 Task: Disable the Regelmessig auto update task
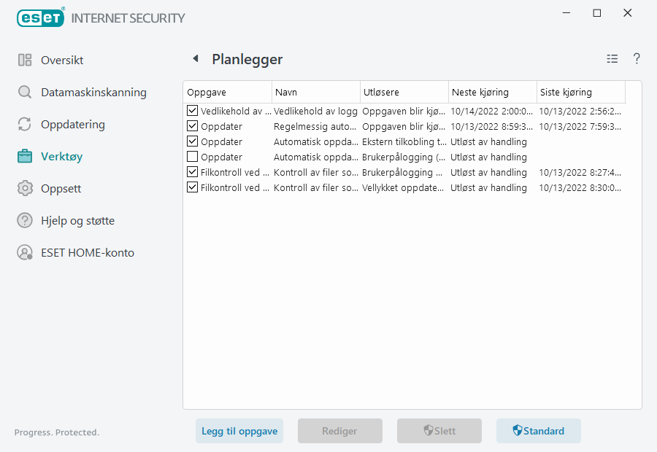(x=193, y=126)
